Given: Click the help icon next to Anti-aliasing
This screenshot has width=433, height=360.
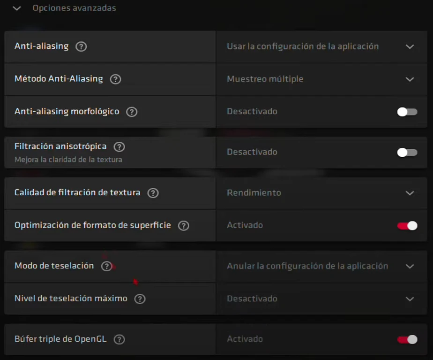Looking at the screenshot, I should click(81, 46).
